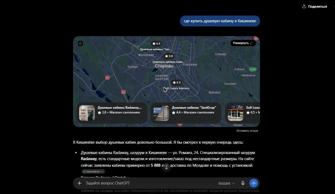Open the Душевые кабины Radaway place card
335x194 pixels.
[x=112, y=113]
